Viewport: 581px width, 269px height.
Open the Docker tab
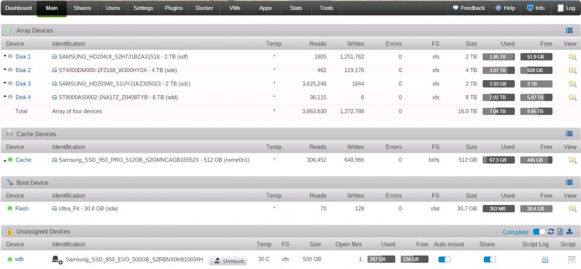pos(205,8)
